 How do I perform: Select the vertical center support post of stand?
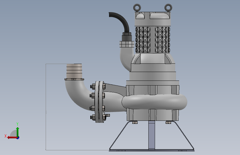(152, 135)
